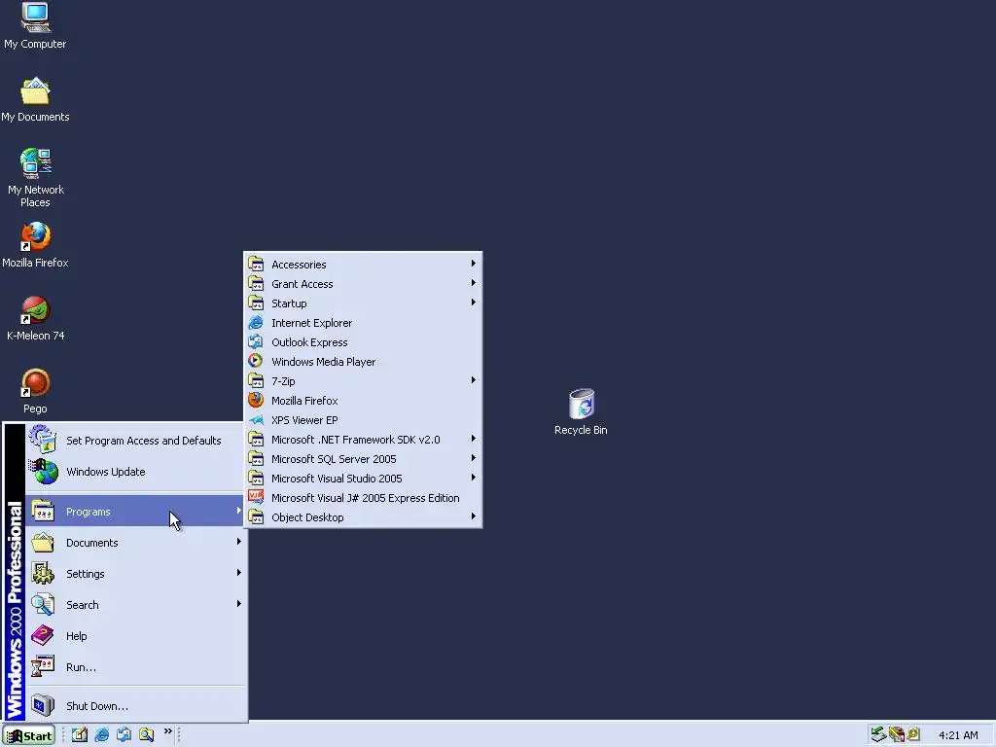Launch Windows Media Player

tap(363, 362)
